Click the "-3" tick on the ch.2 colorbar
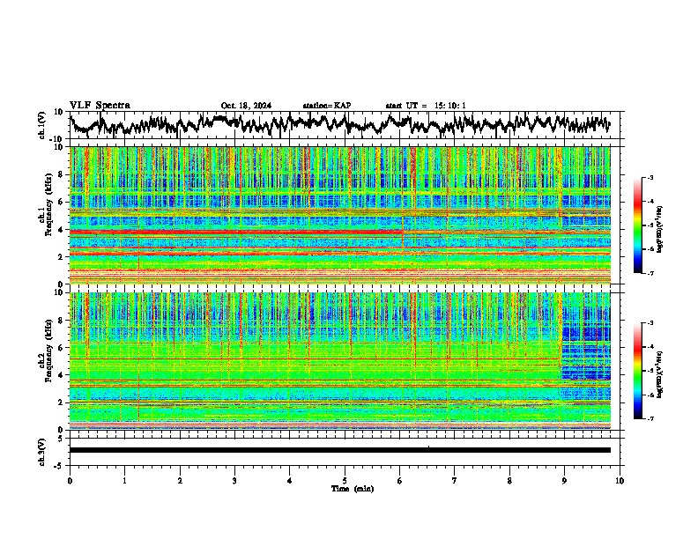 pos(650,323)
